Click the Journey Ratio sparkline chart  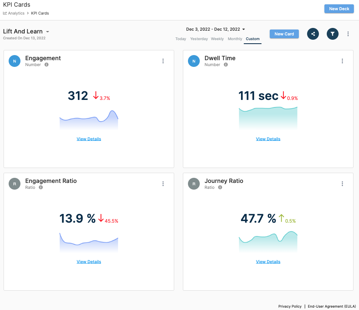click(x=268, y=242)
